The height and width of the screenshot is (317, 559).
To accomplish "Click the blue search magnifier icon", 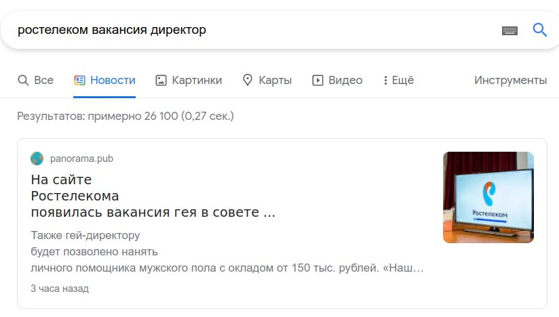I will coord(540,30).
